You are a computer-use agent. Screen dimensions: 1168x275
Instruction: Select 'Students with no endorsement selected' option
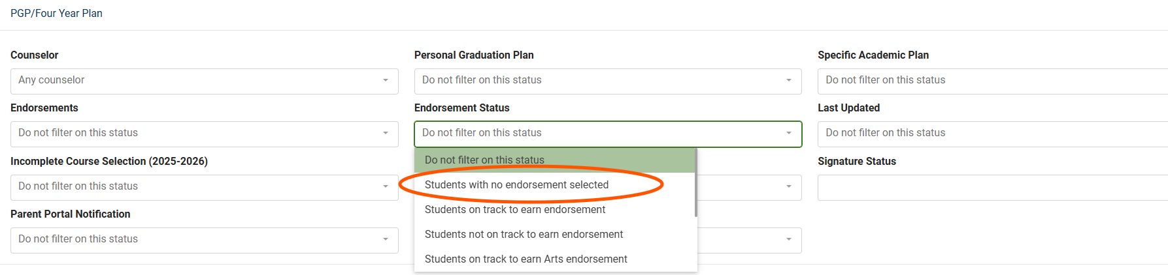coord(516,185)
